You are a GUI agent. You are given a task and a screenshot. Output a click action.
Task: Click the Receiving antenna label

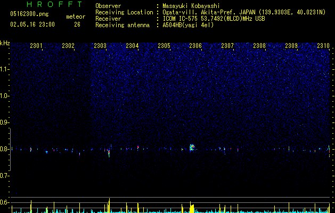[x=122, y=25]
